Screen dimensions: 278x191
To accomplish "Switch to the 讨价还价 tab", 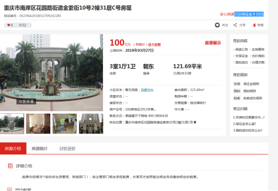I will click(67, 149).
